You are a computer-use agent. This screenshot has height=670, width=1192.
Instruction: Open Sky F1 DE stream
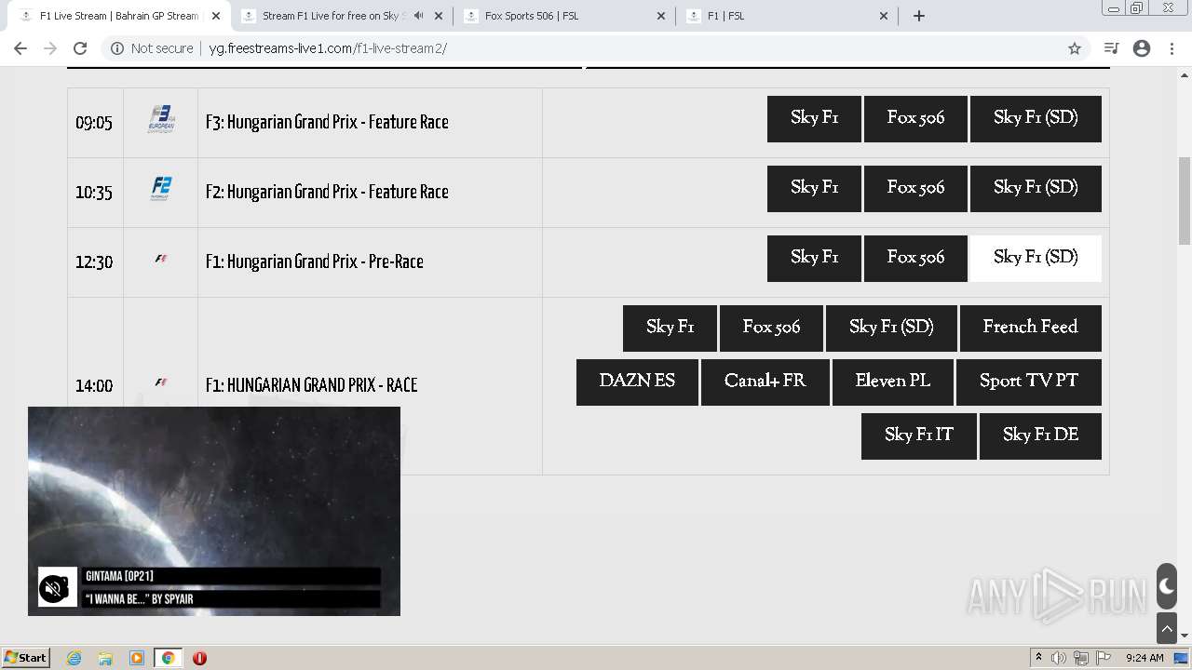pyautogui.click(x=1040, y=436)
